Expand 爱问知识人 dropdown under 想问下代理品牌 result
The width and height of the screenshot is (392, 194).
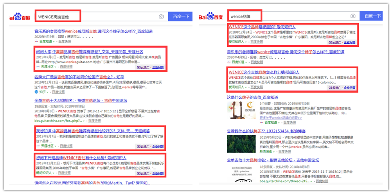point(53,173)
